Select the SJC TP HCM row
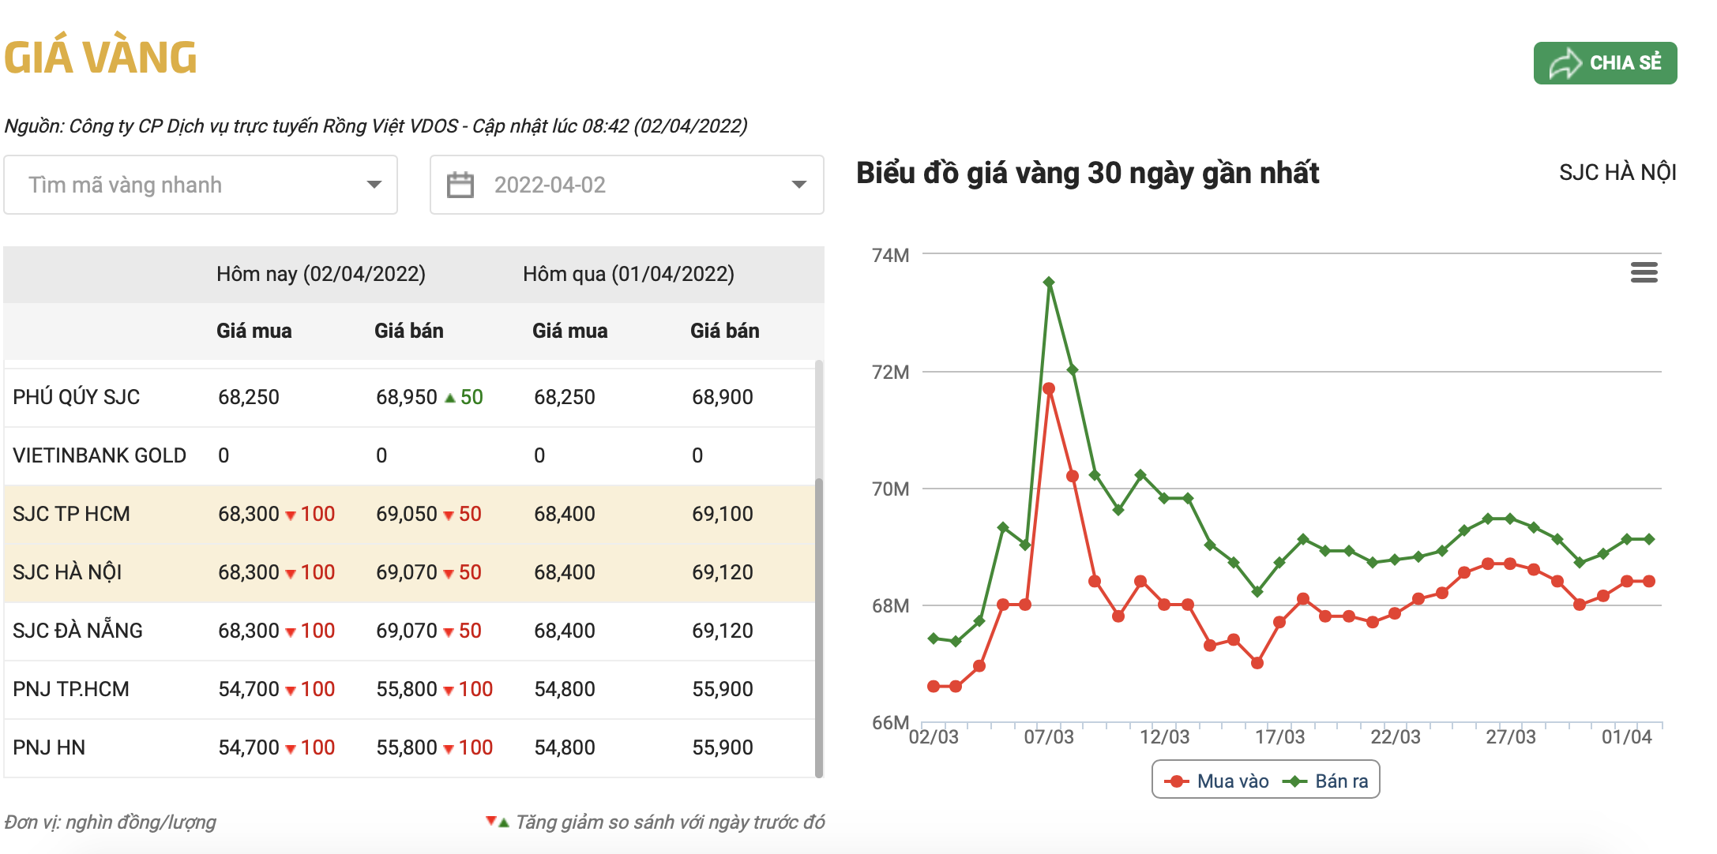The image size is (1717, 854). point(409,514)
